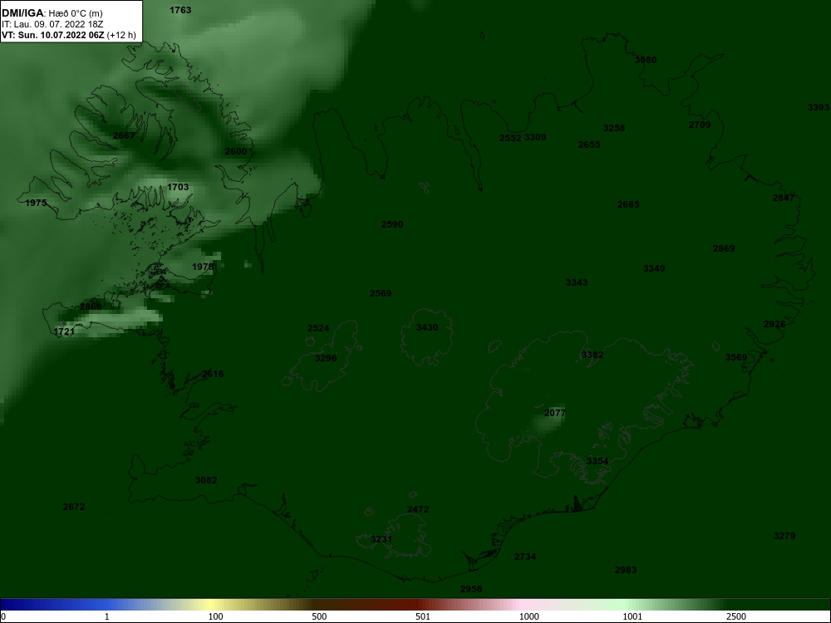Click the map value 2926

774,324
